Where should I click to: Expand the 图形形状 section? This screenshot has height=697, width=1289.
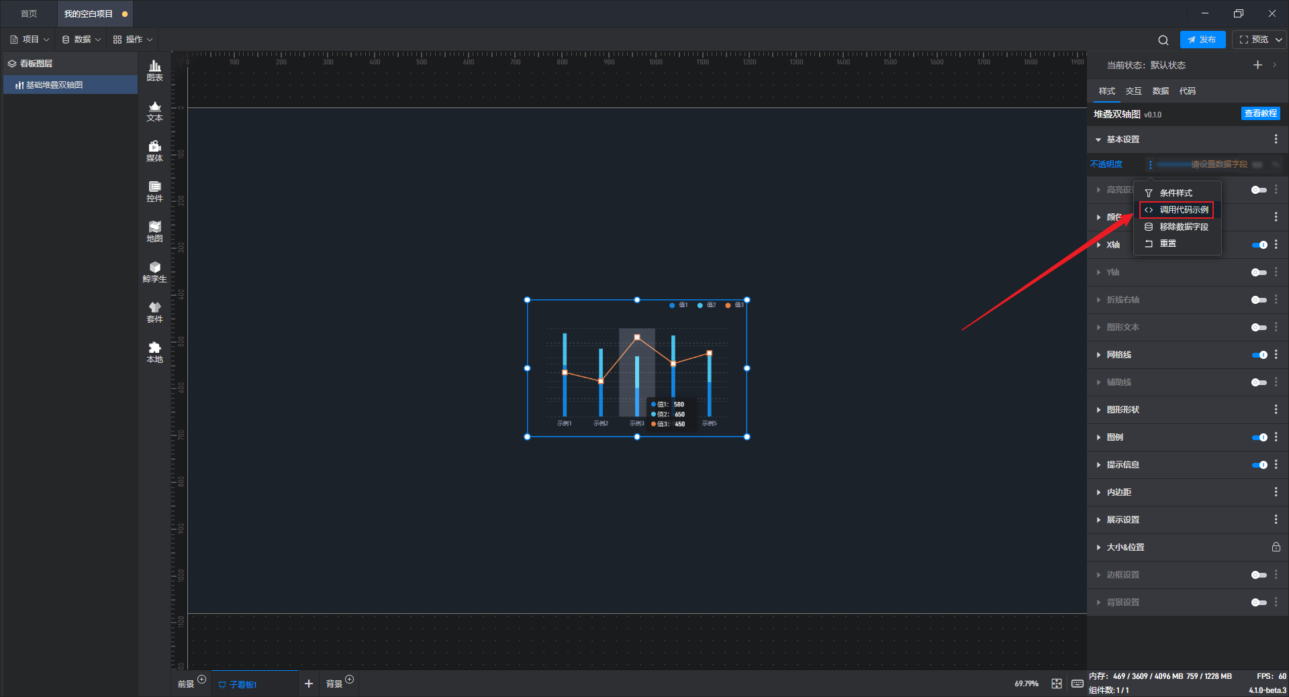pyautogui.click(x=1098, y=410)
